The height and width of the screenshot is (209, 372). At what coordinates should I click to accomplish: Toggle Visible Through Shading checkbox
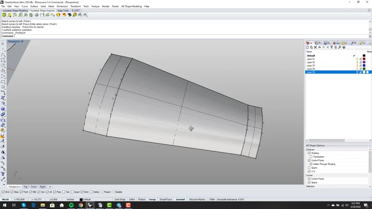pos(311,164)
